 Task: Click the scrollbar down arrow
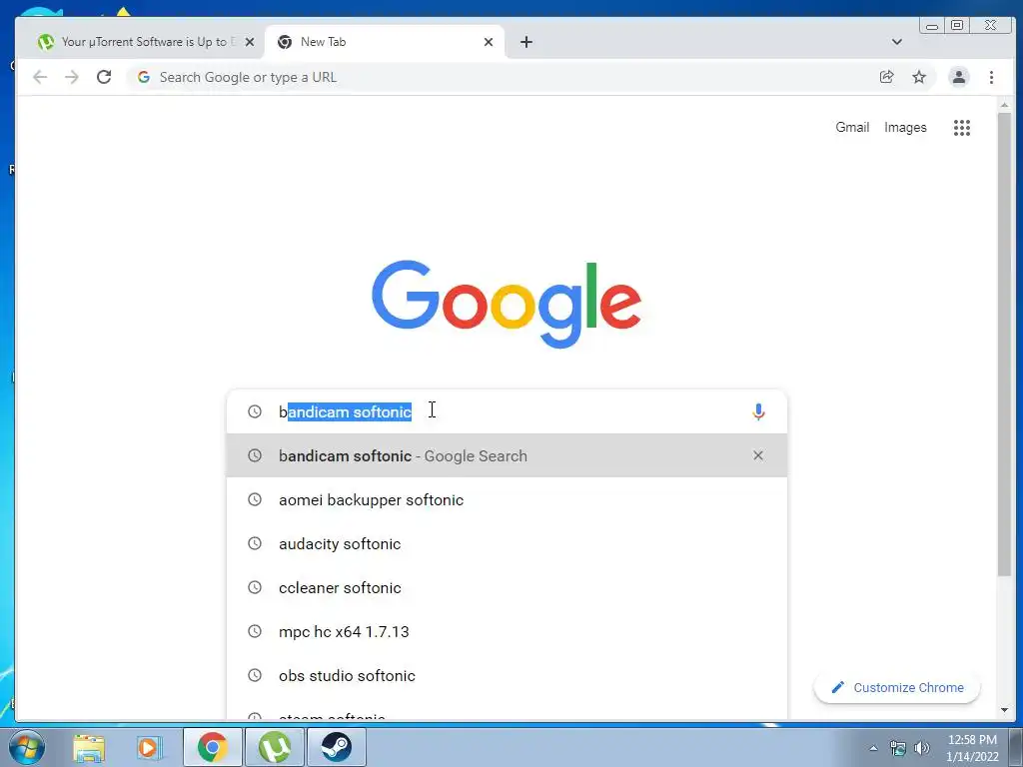coord(1004,710)
